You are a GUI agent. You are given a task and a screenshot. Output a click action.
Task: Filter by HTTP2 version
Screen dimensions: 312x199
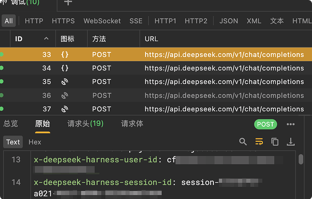click(x=196, y=21)
